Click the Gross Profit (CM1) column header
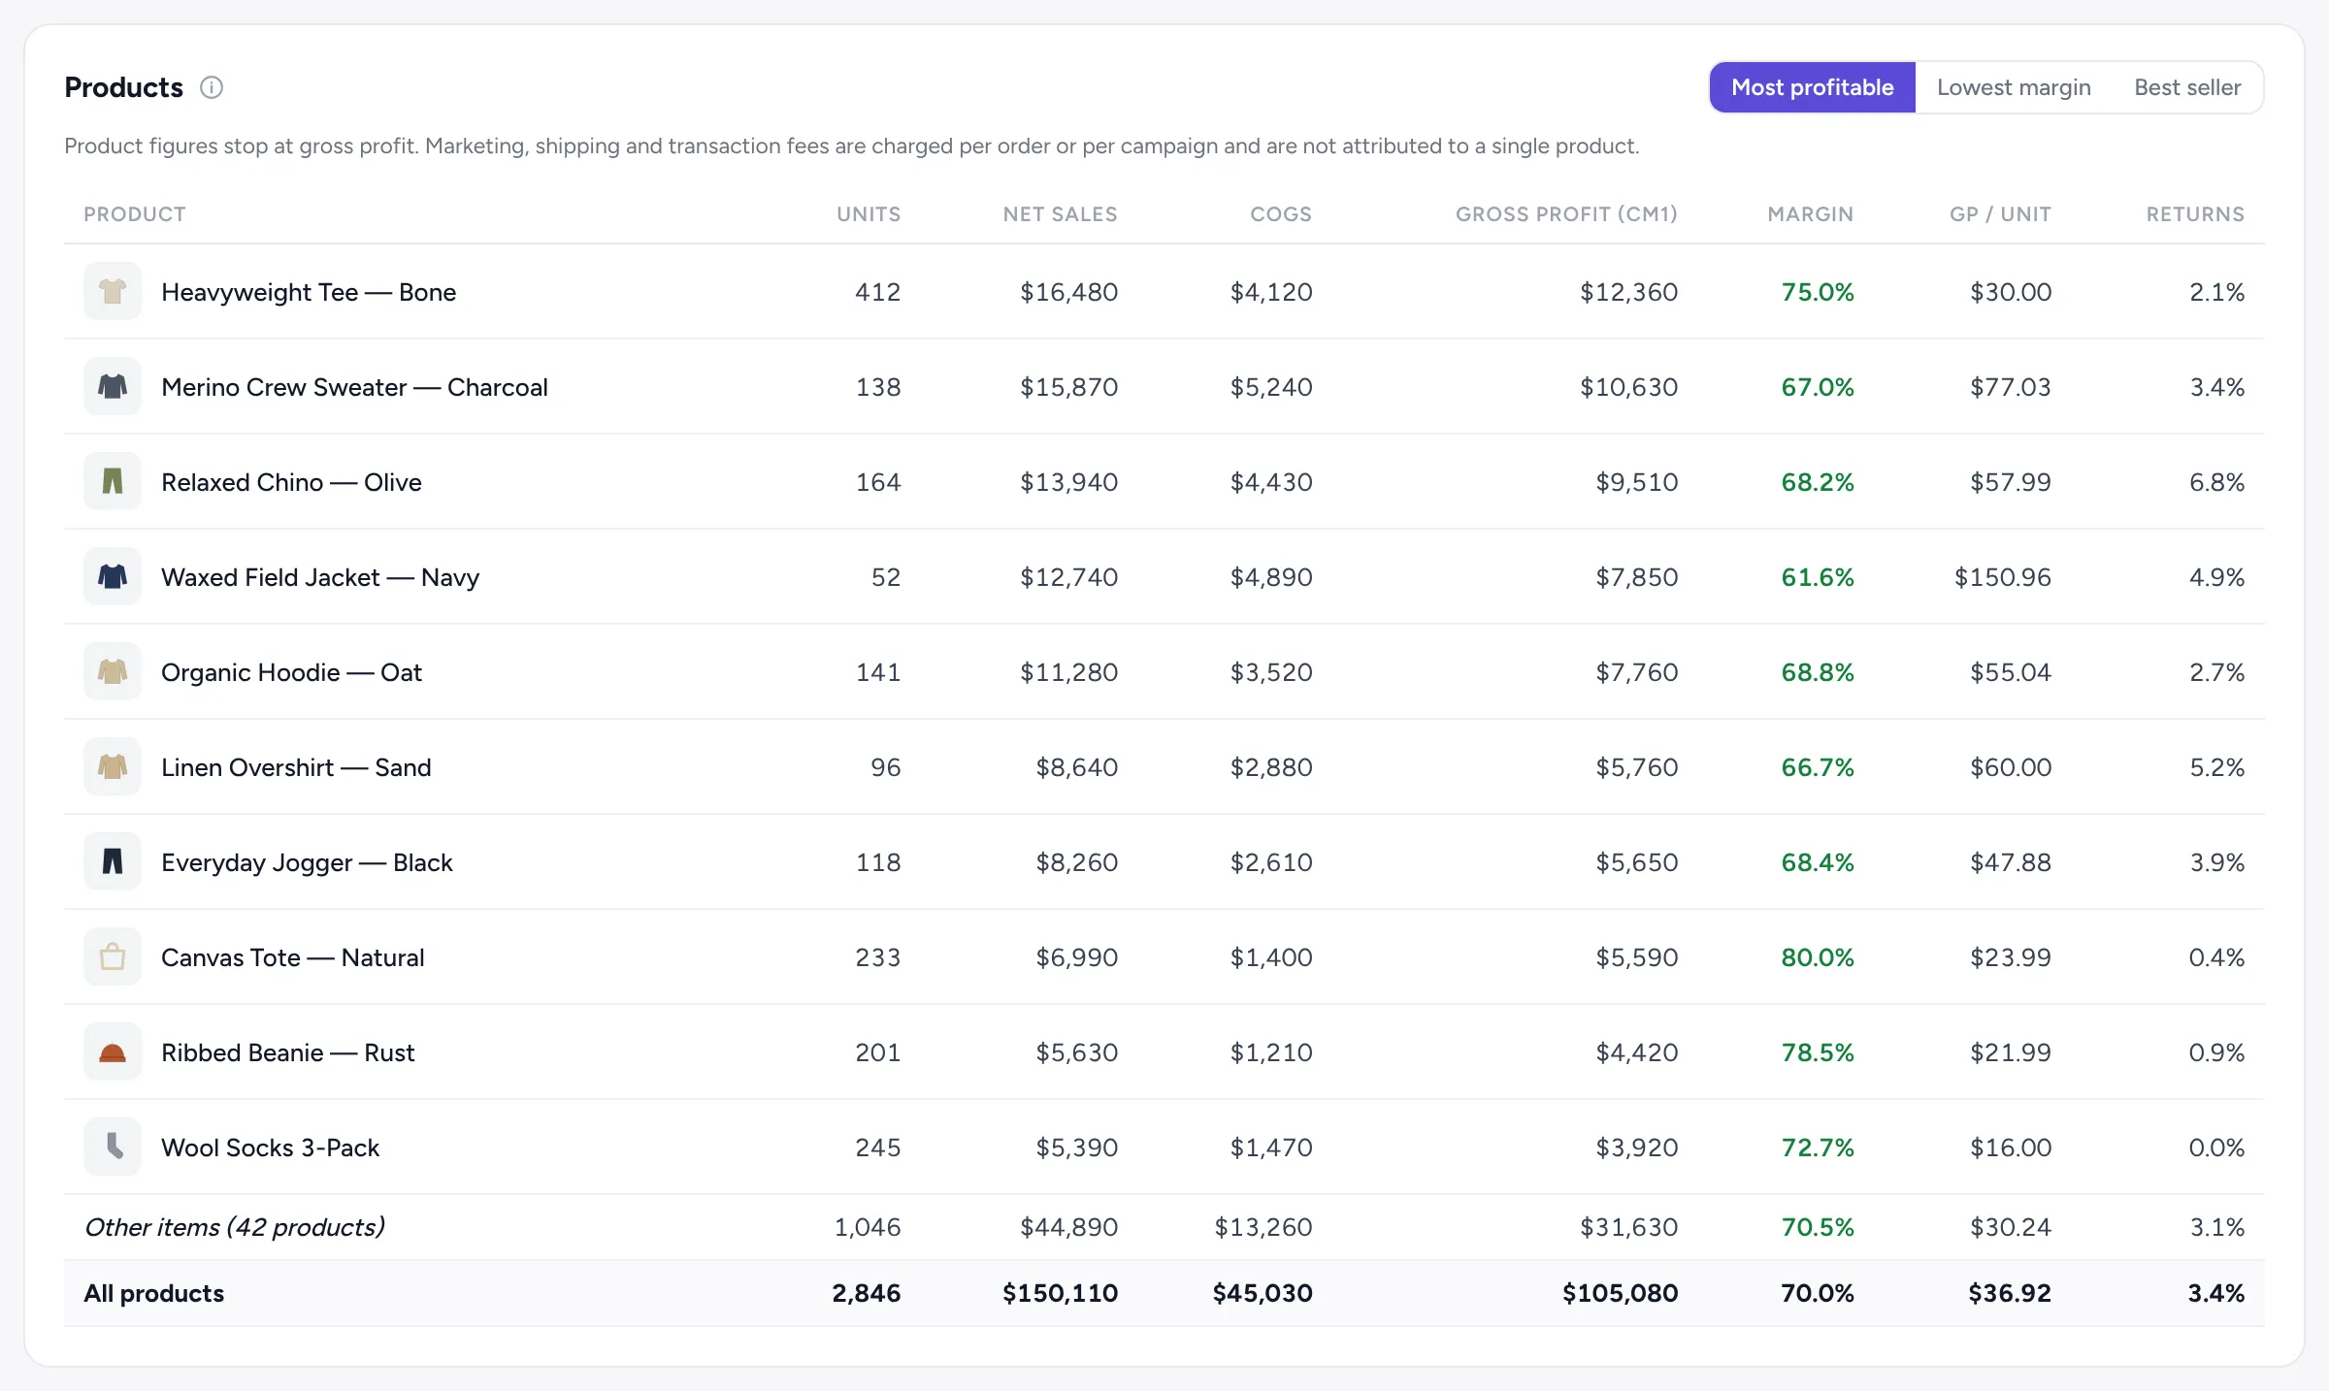 [1566, 213]
